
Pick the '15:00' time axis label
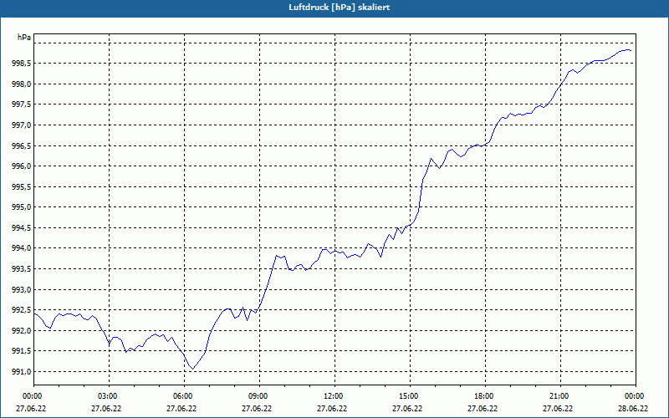point(408,396)
